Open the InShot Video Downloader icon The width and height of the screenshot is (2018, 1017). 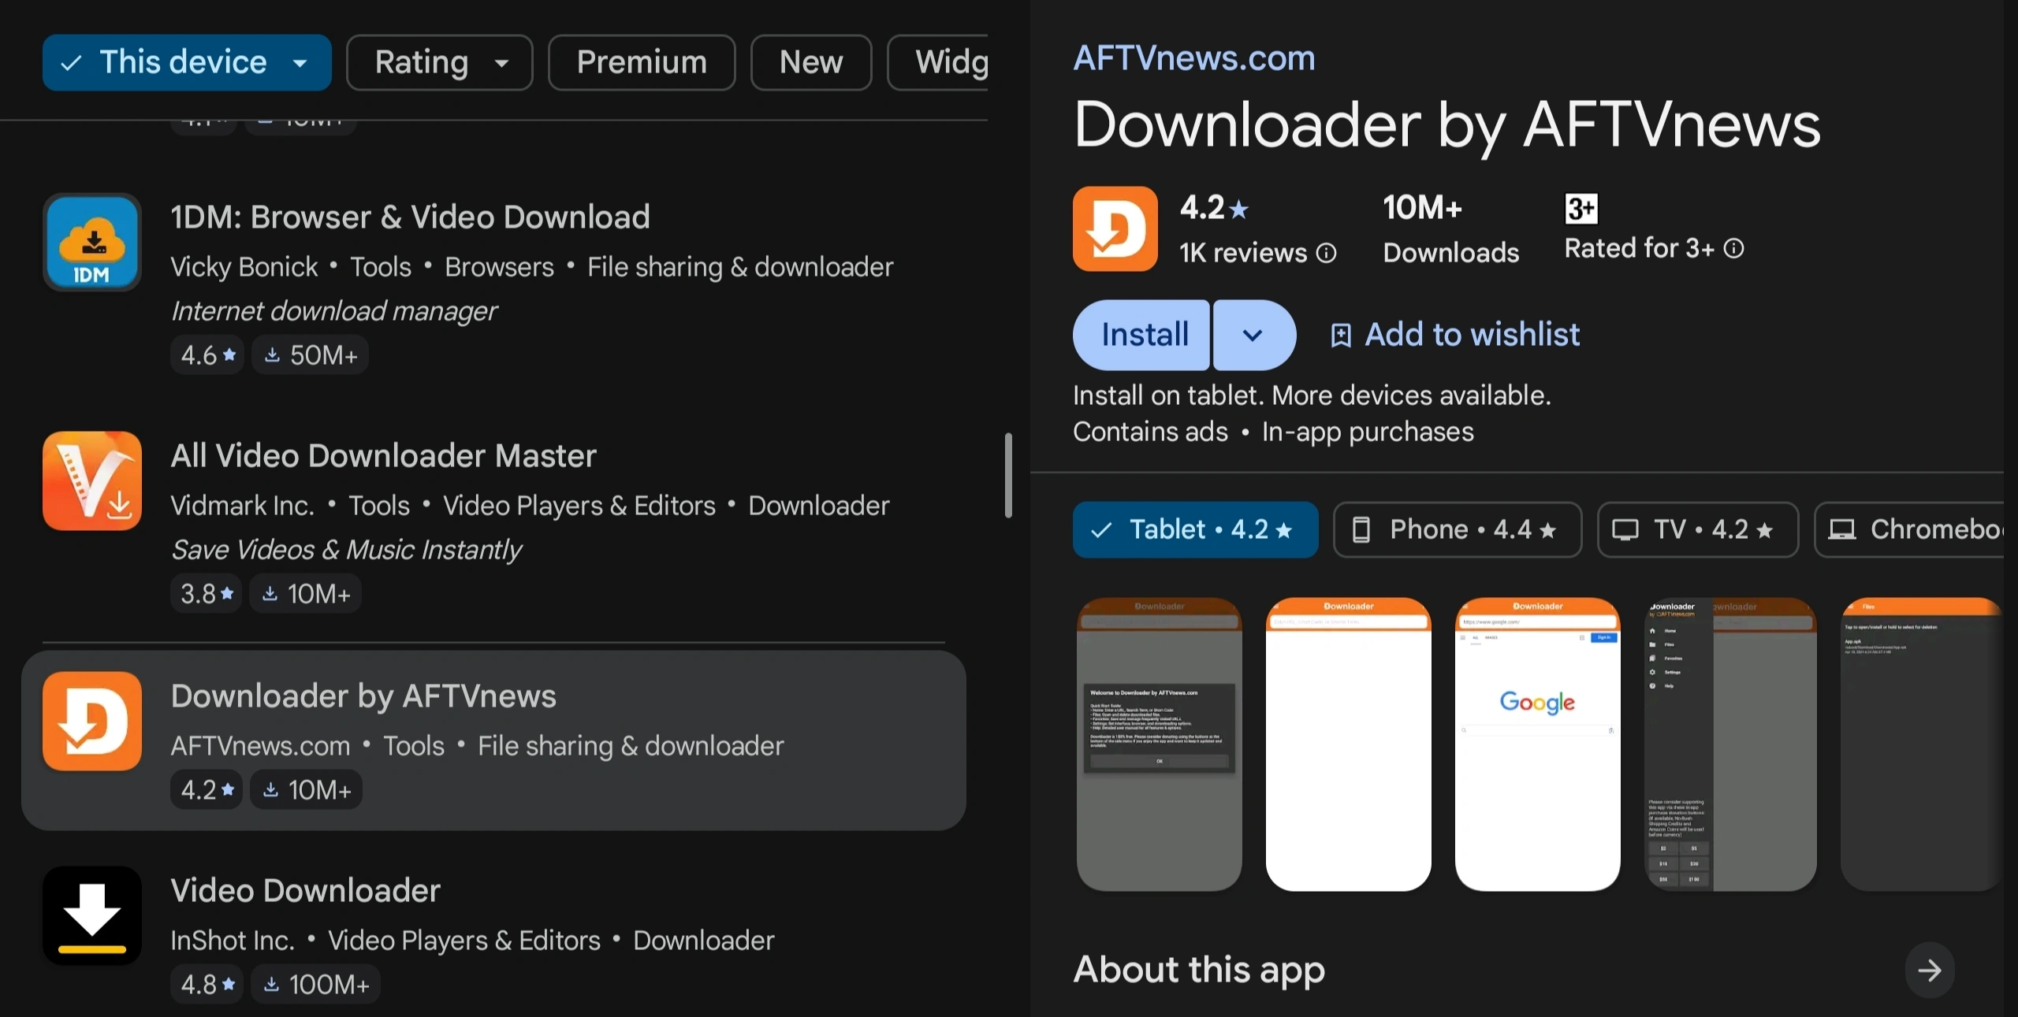point(92,915)
